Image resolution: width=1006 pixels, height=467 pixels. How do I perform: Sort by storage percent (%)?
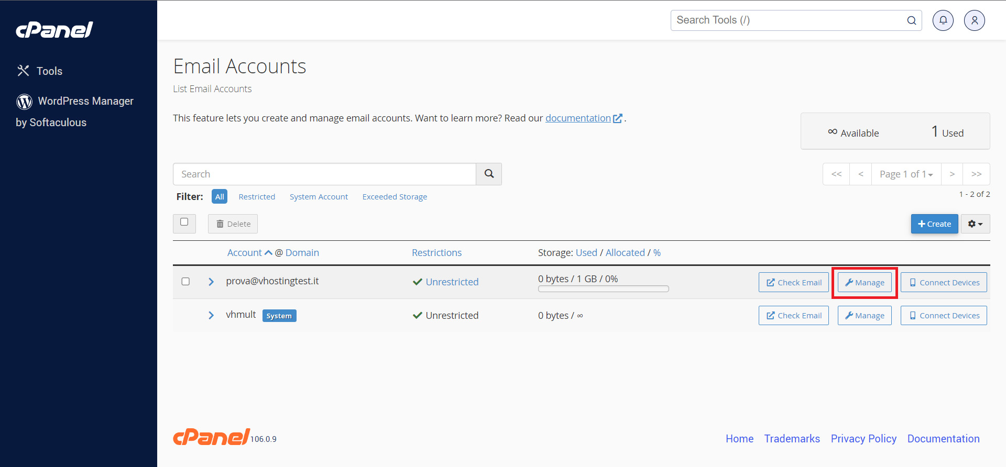click(x=657, y=253)
